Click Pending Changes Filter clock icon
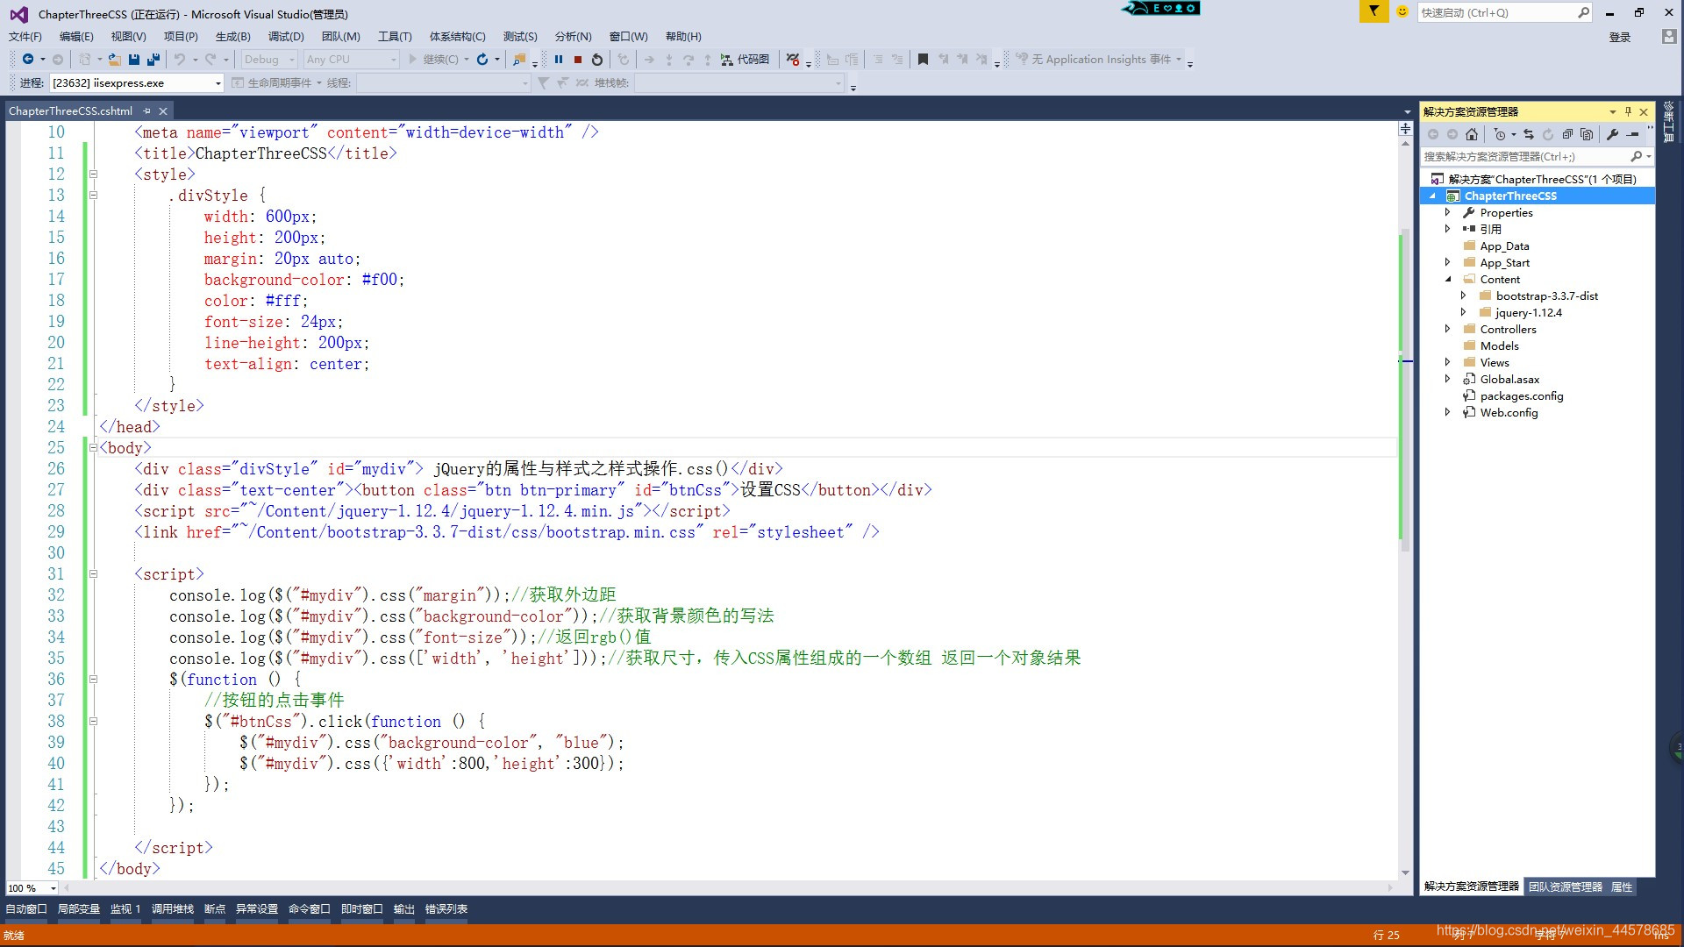This screenshot has width=1684, height=947. (x=1500, y=134)
